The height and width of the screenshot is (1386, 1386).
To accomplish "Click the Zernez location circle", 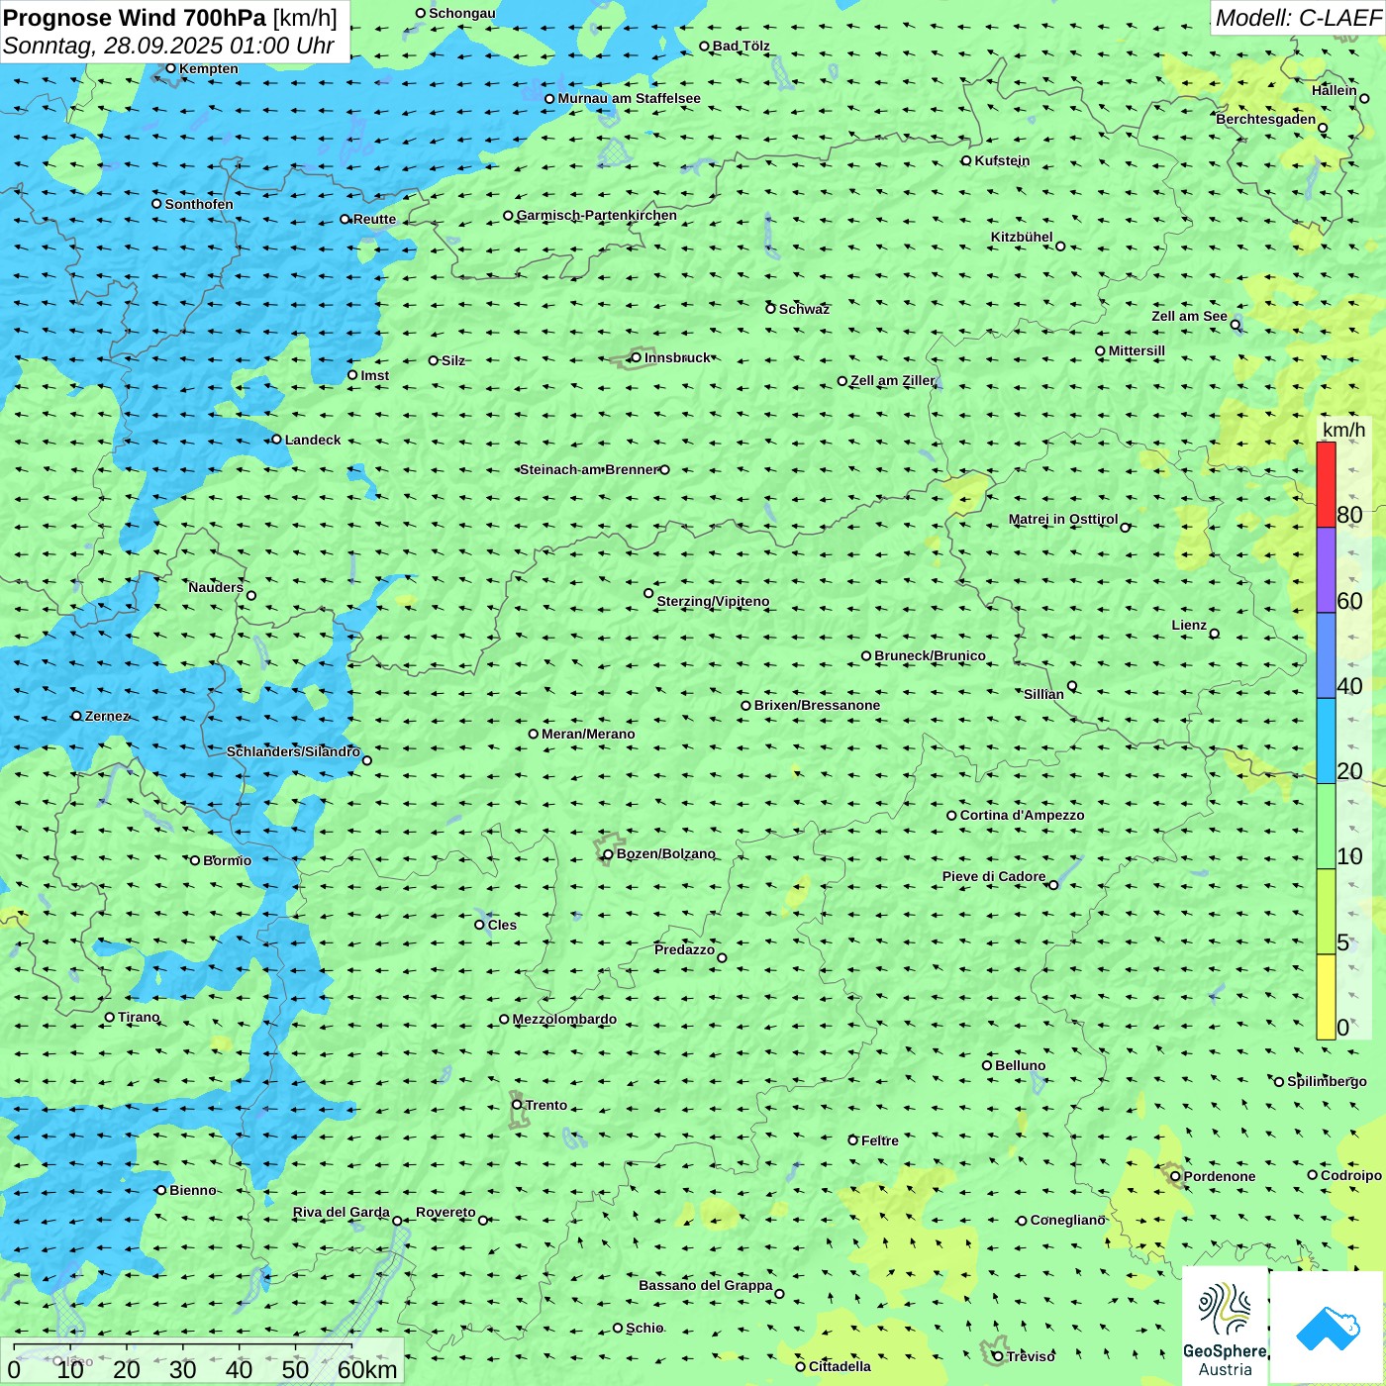I will coord(76,716).
